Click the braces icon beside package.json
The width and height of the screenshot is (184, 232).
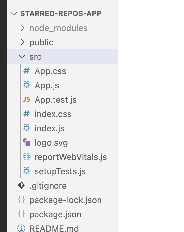pyautogui.click(x=21, y=214)
